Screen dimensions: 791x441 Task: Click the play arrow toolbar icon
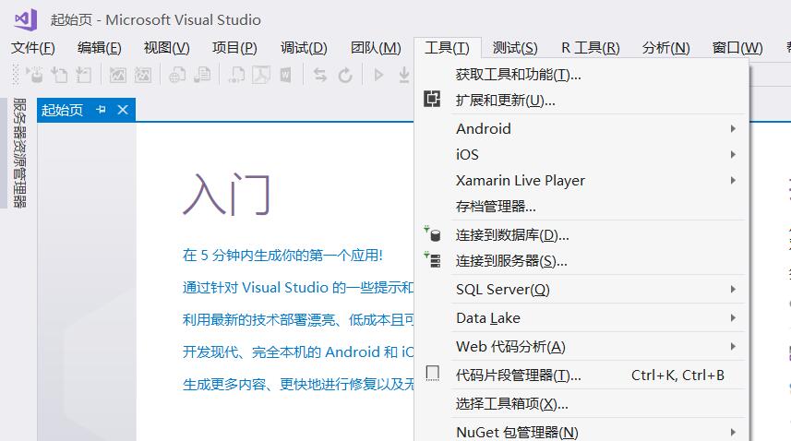coord(378,75)
